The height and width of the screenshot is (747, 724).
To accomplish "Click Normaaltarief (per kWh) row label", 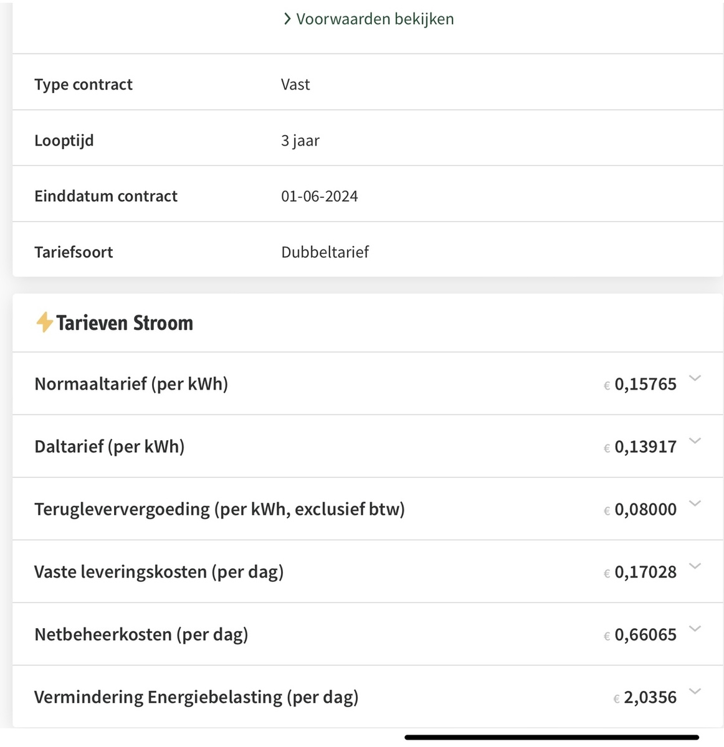I will (x=131, y=384).
